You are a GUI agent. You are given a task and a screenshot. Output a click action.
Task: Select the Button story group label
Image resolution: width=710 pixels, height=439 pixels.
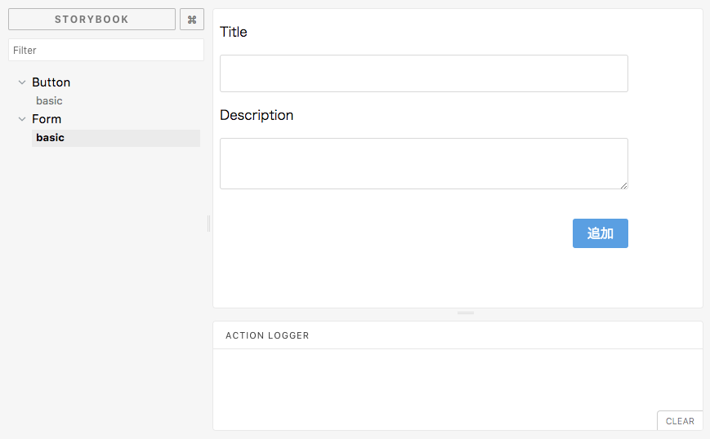(x=51, y=82)
